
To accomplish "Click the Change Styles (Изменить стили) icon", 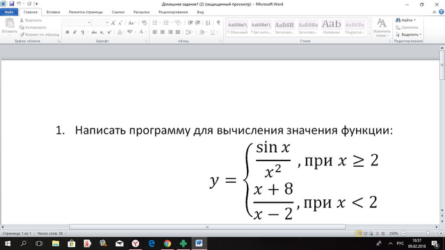I will (x=382, y=27).
